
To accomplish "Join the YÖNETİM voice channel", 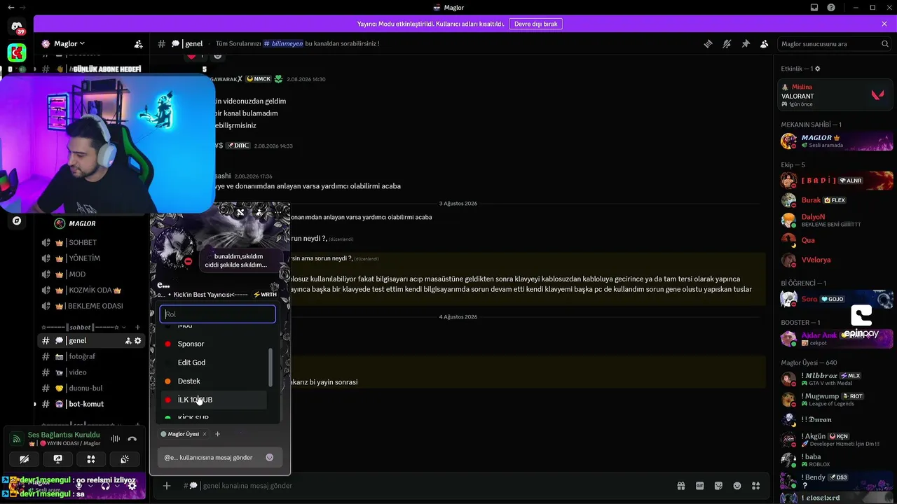I will tap(91, 258).
